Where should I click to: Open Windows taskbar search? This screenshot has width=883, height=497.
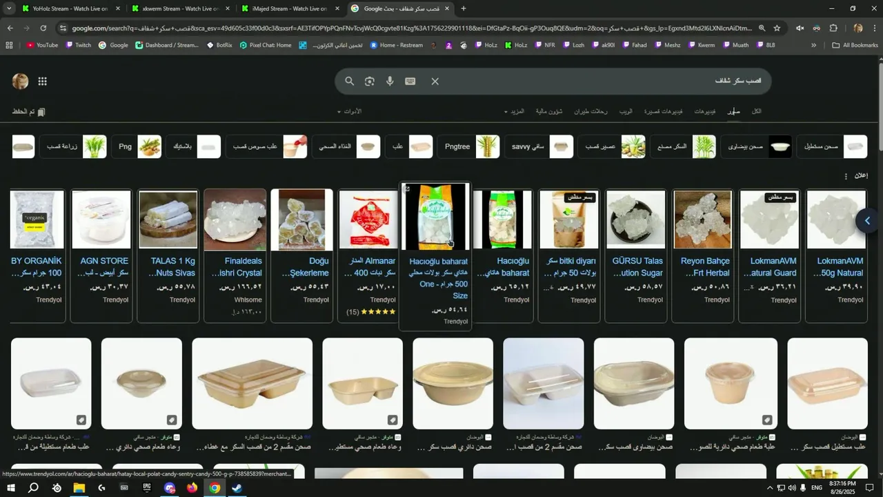point(33,488)
